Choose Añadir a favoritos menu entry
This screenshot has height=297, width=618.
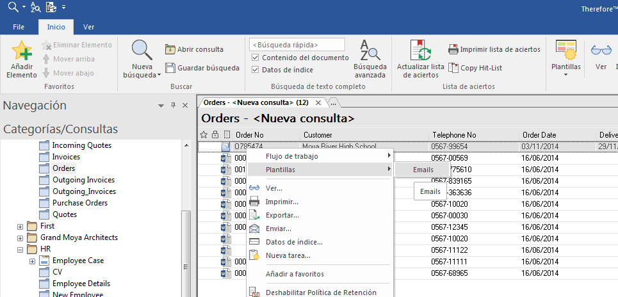pos(320,274)
